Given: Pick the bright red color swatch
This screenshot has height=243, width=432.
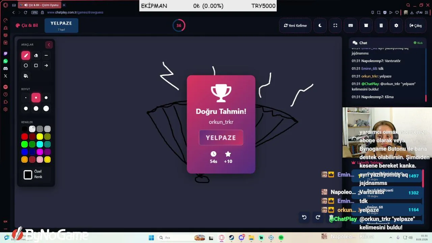Looking at the screenshot, I should (25, 137).
